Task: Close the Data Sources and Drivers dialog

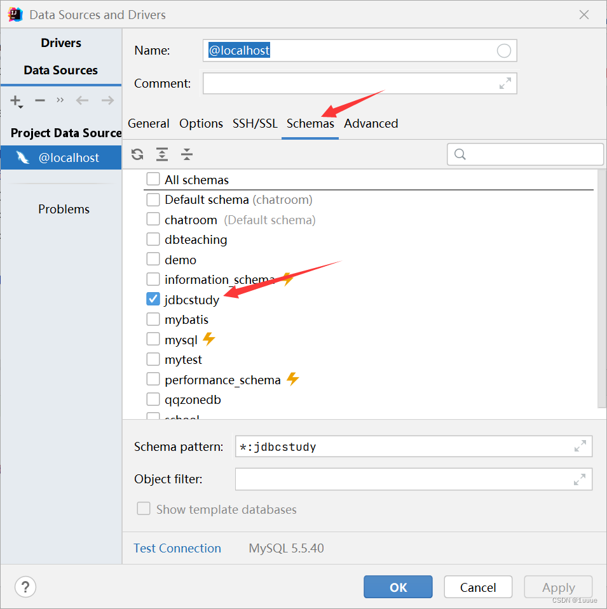Action: [583, 15]
